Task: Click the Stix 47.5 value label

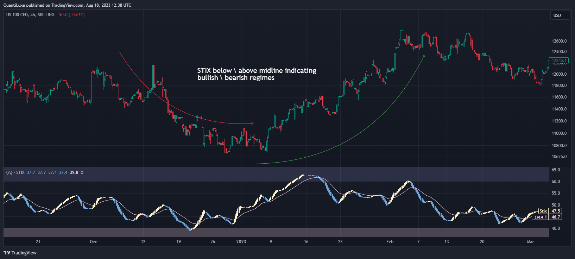Action: click(x=550, y=211)
